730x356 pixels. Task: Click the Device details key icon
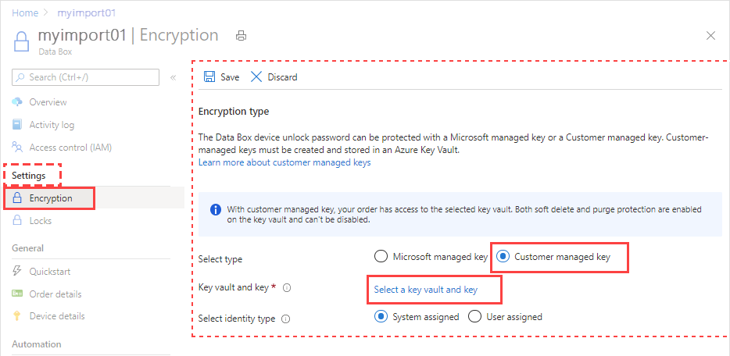click(x=17, y=316)
